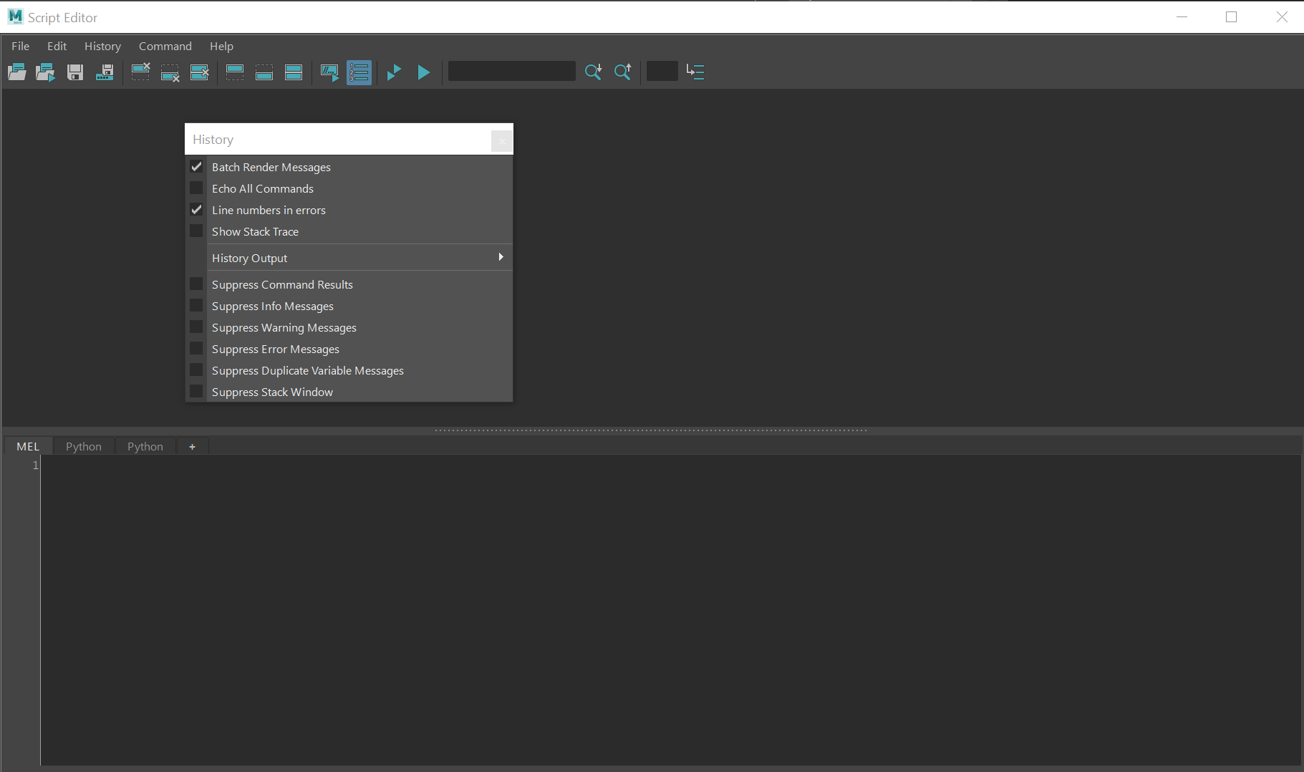Click the Clear History icon
1304x772 pixels.
(x=141, y=72)
